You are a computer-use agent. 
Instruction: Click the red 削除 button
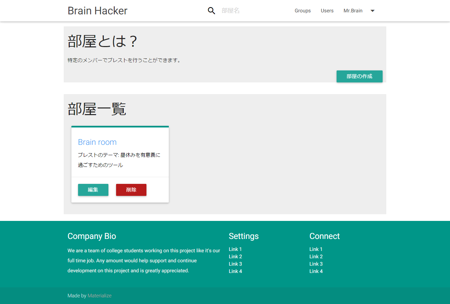point(131,190)
